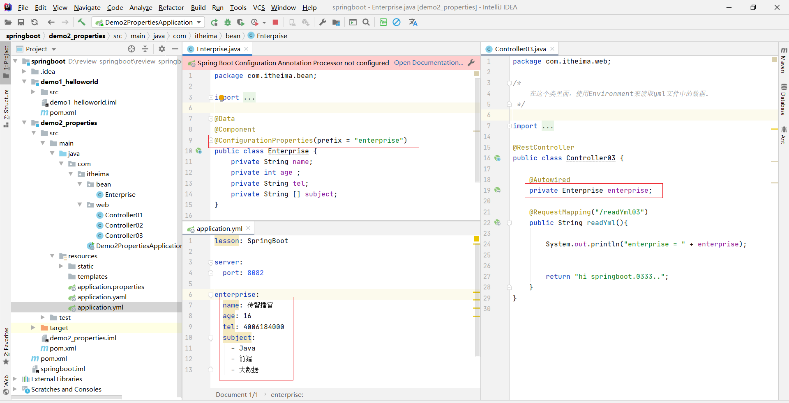Toggle the Database tool window
The height and width of the screenshot is (403, 789).
[783, 100]
